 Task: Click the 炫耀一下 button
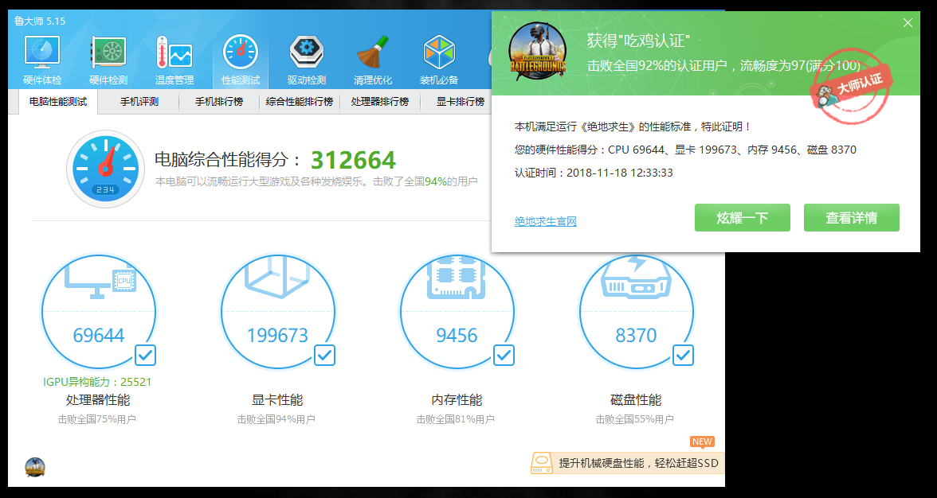(743, 218)
